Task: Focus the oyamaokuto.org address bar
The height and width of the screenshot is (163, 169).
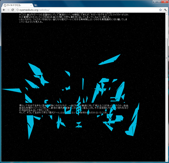Action: coord(87,10)
